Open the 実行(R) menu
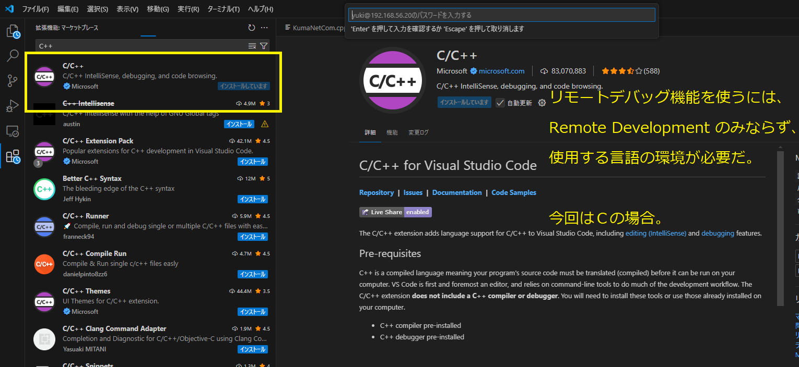The height and width of the screenshot is (367, 799). (188, 9)
